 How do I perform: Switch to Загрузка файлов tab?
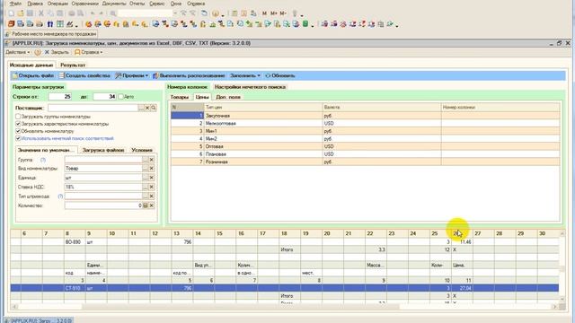point(103,150)
